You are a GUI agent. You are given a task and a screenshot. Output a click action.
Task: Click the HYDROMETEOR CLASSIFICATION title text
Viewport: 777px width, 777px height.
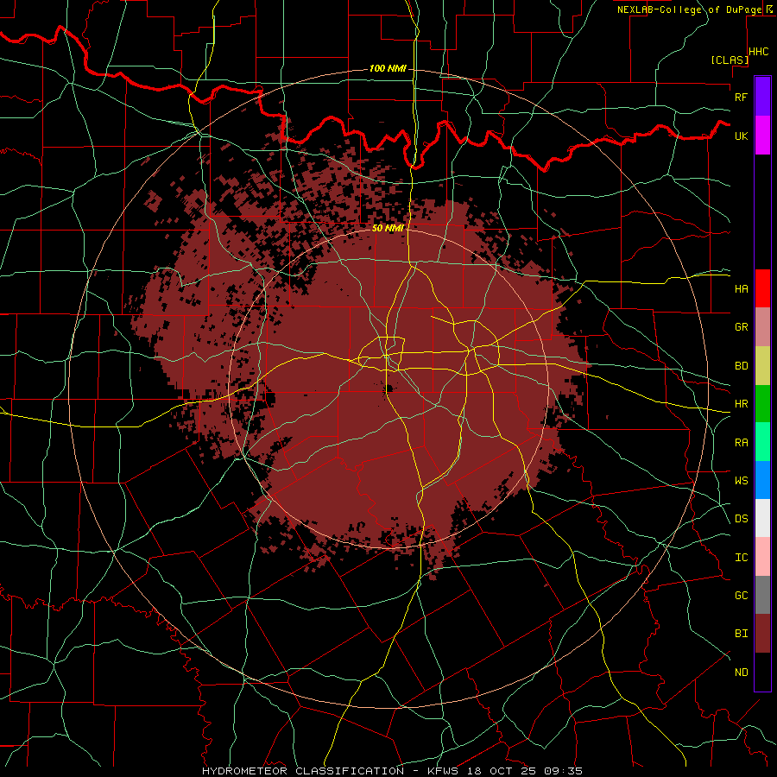click(x=303, y=771)
